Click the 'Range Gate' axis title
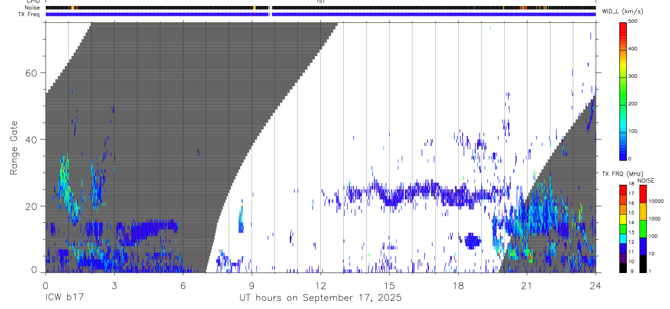The image size is (670, 309). 14,148
